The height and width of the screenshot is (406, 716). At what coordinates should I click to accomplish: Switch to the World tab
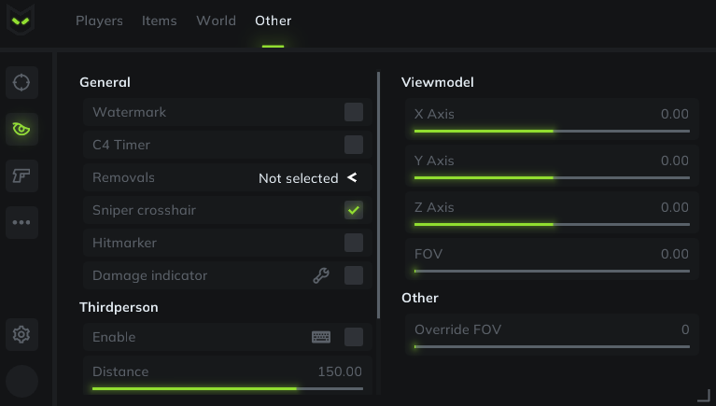pyautogui.click(x=216, y=21)
